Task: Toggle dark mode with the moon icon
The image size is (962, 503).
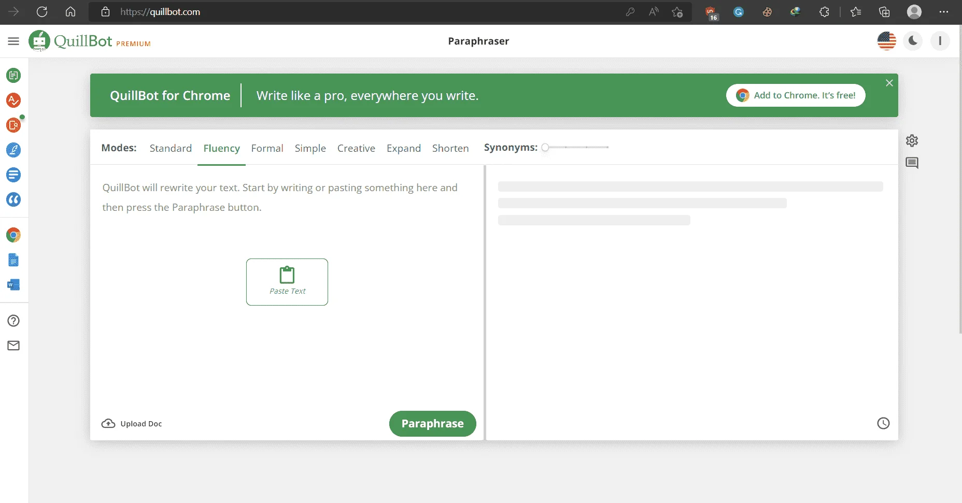Action: (913, 41)
